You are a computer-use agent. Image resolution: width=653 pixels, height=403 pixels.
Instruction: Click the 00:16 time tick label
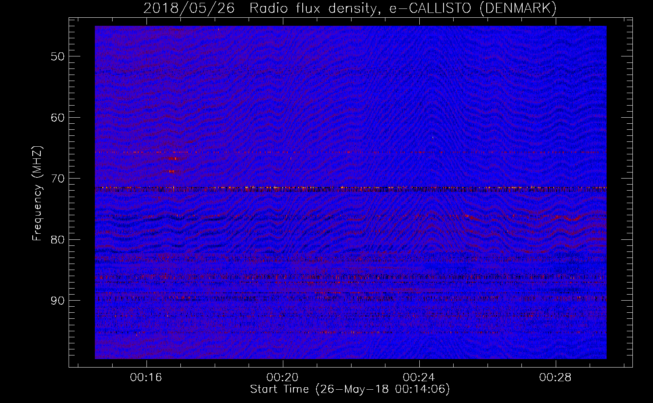(x=146, y=377)
